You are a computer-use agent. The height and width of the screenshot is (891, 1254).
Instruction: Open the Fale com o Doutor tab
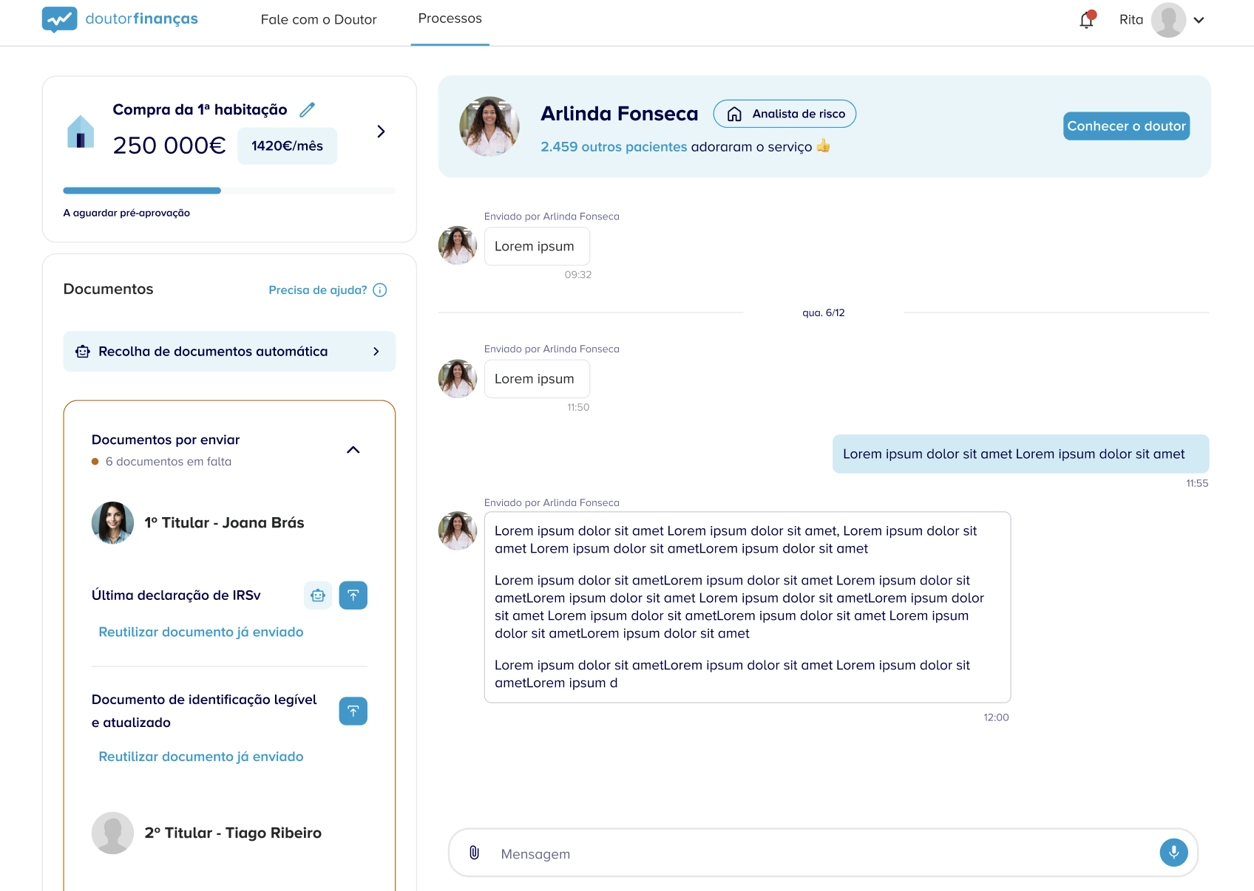coord(319,20)
